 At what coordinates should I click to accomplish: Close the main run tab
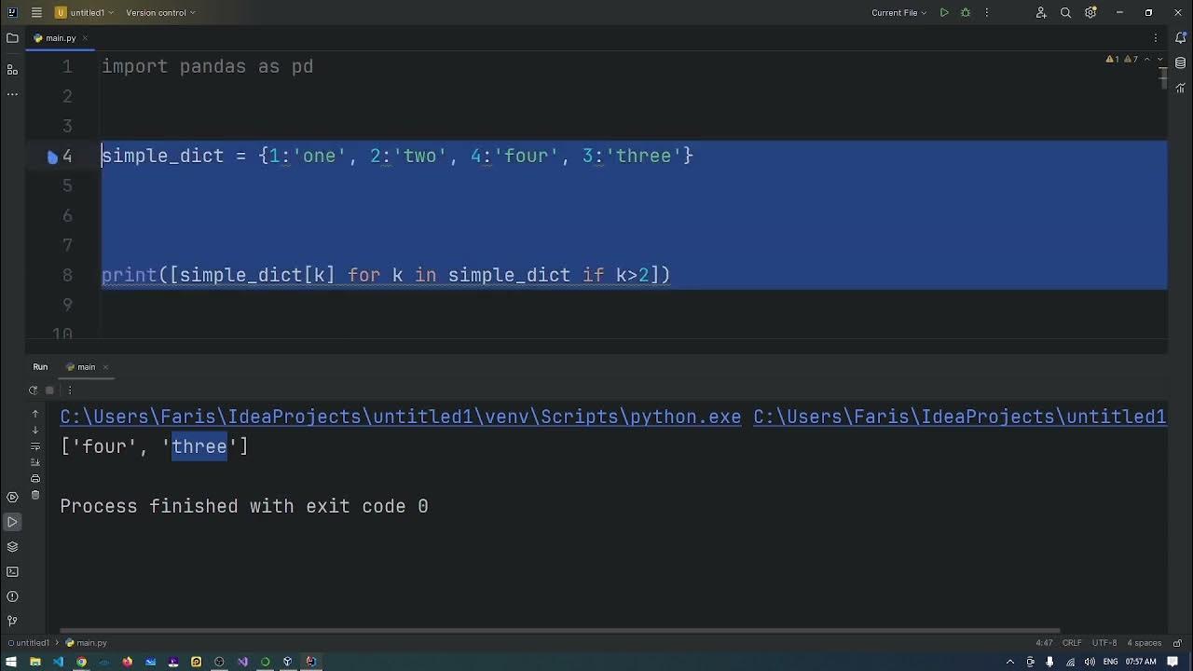pos(105,367)
